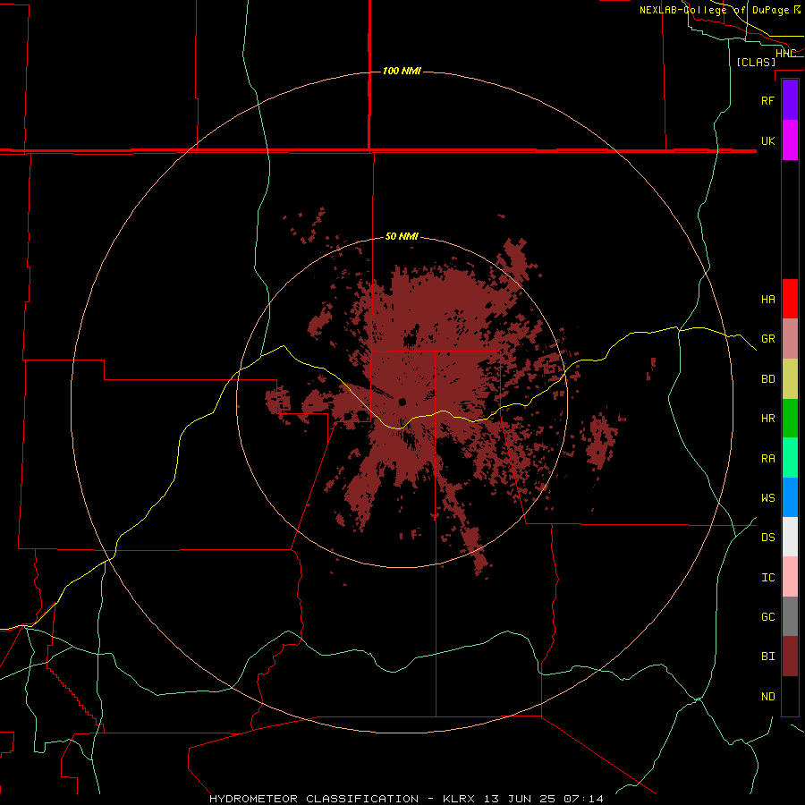The image size is (805, 805).
Task: Click the yellow BD color swatch
Action: 790,379
